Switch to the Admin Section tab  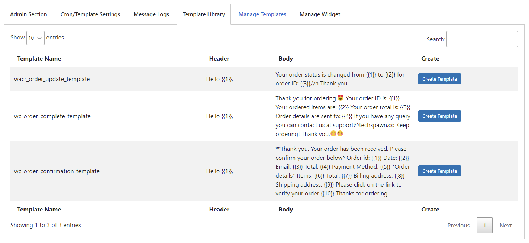tap(28, 14)
